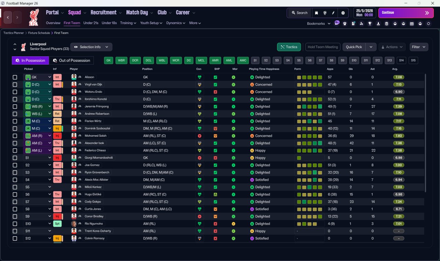Open the trophy competitions bookmark icon
This screenshot has height=261, width=440.
[x=370, y=24]
